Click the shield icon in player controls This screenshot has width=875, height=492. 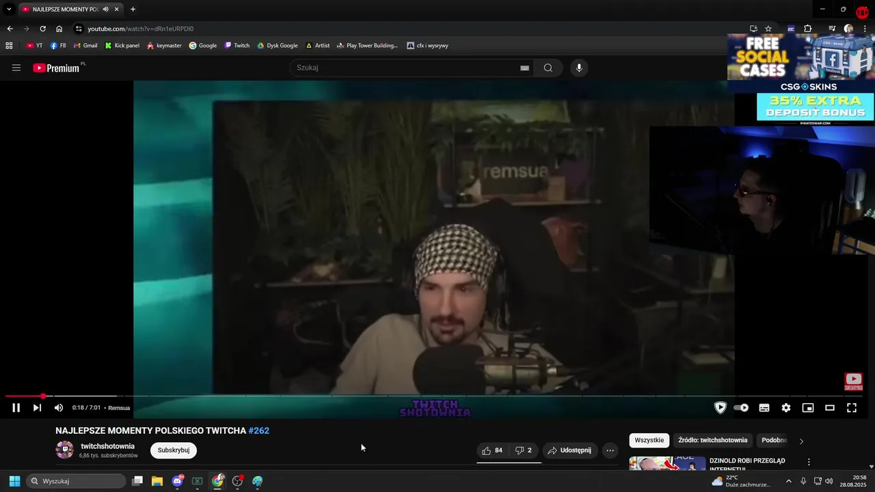720,408
